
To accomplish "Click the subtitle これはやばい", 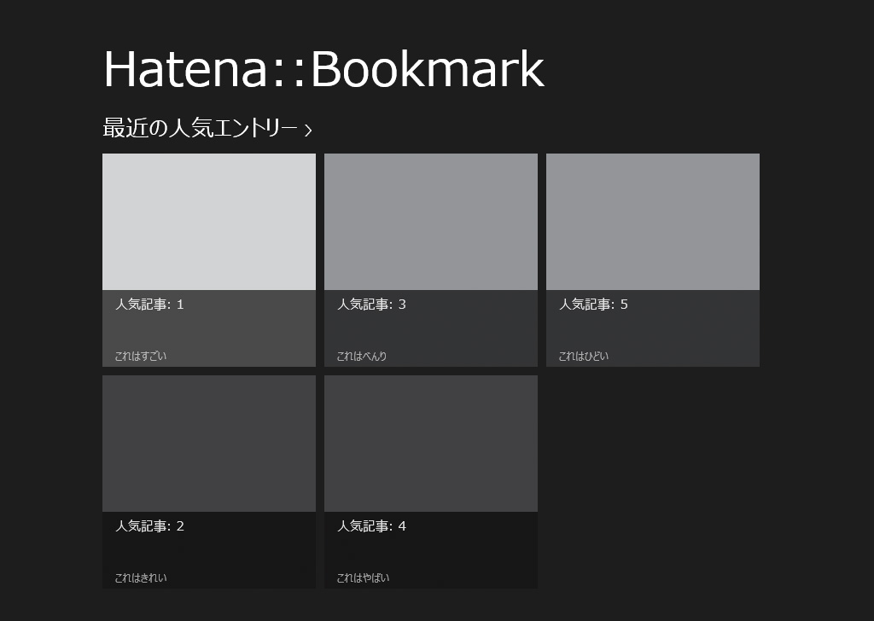I will pyautogui.click(x=363, y=577).
